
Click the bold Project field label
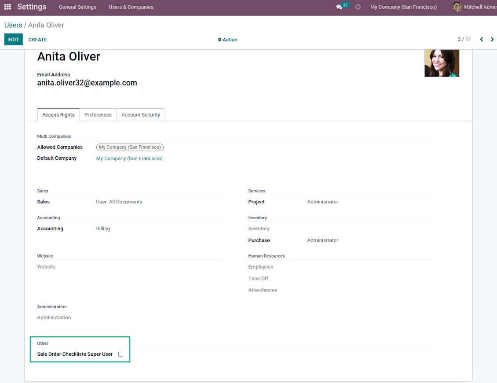point(256,202)
